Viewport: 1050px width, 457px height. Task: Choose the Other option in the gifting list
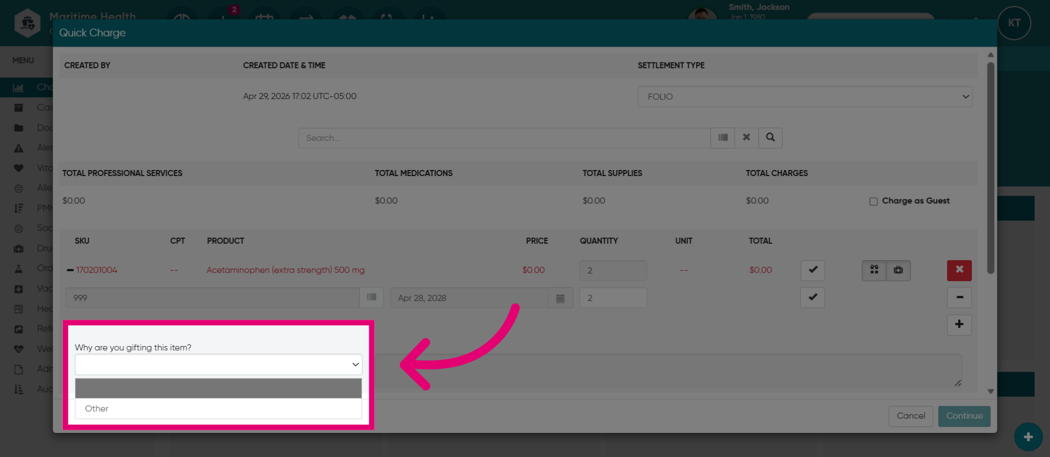point(218,409)
